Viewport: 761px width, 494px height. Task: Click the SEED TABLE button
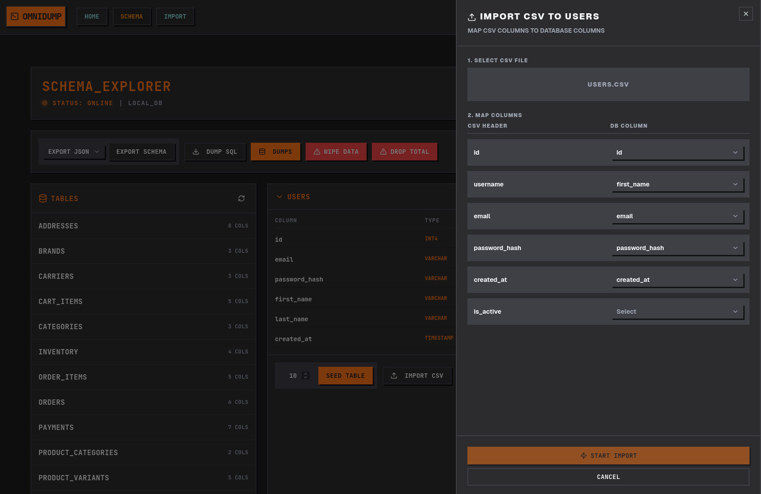point(345,376)
